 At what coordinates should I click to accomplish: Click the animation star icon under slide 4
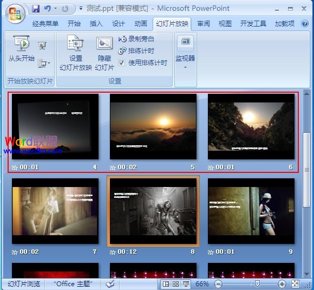click(15, 167)
